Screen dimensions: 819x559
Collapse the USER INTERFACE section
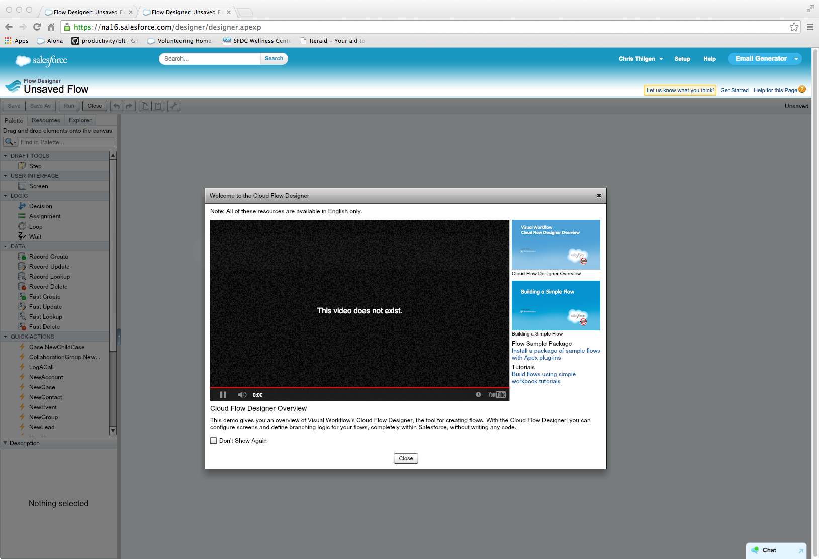coord(6,176)
